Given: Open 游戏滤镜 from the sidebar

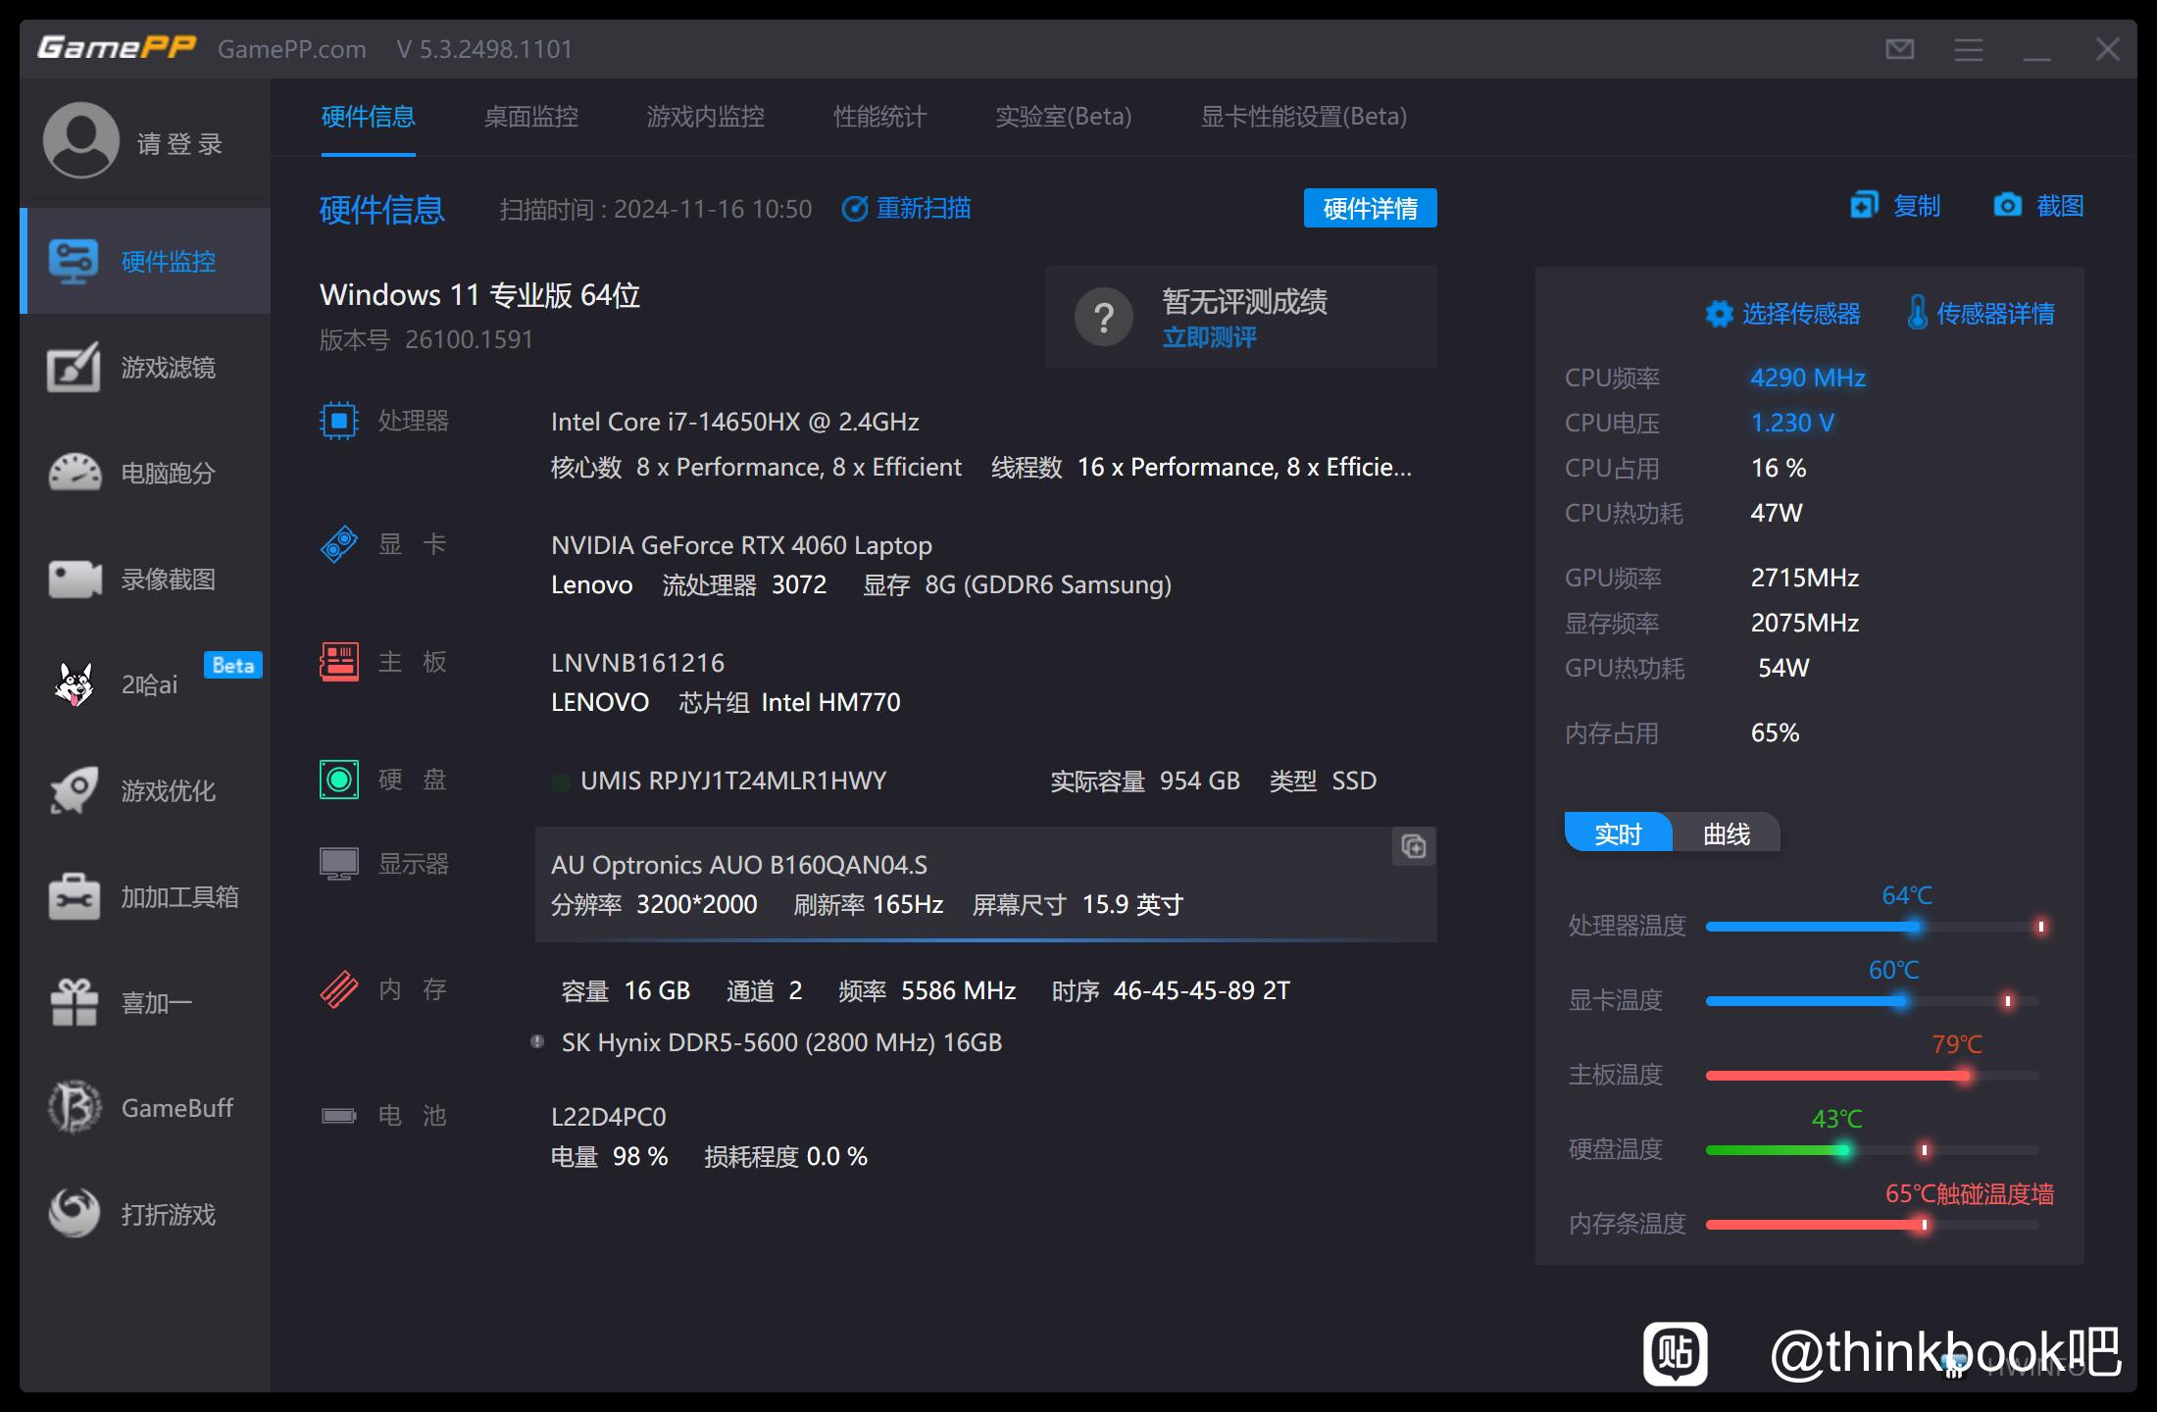Looking at the screenshot, I should pos(145,367).
